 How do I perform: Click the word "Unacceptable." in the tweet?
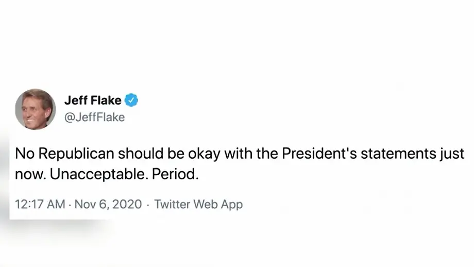tap(100, 174)
